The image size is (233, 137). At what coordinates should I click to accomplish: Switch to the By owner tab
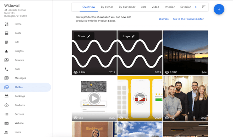coord(107,7)
